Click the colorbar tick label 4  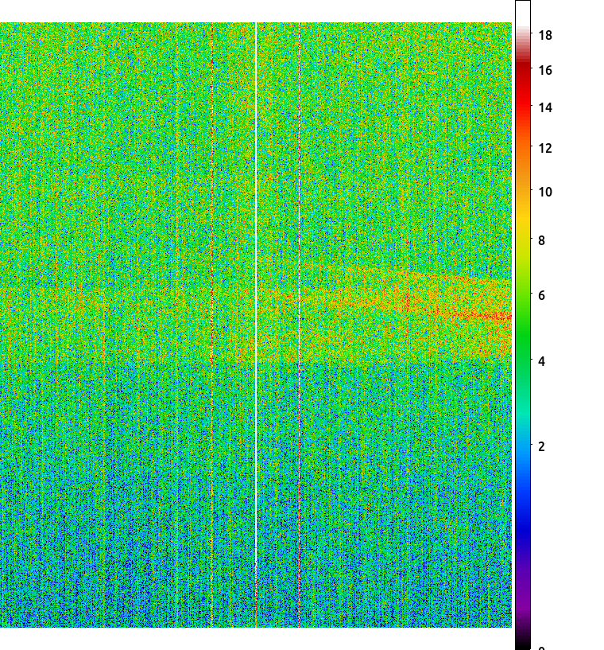tap(541, 361)
